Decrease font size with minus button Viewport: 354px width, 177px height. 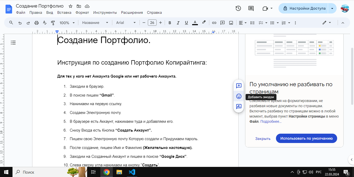(x=144, y=23)
